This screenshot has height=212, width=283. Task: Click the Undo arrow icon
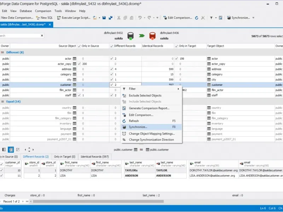[140, 18]
